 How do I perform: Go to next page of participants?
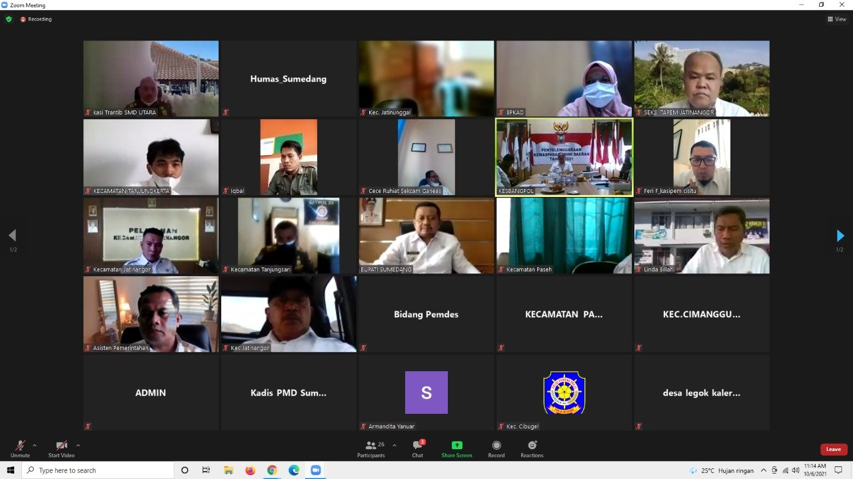point(840,236)
